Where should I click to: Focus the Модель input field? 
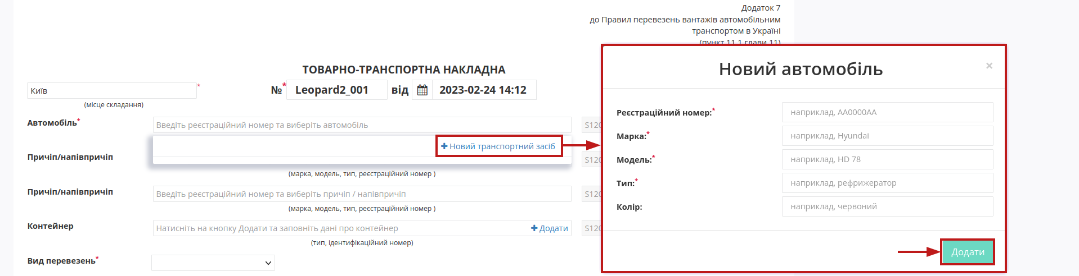pos(887,159)
